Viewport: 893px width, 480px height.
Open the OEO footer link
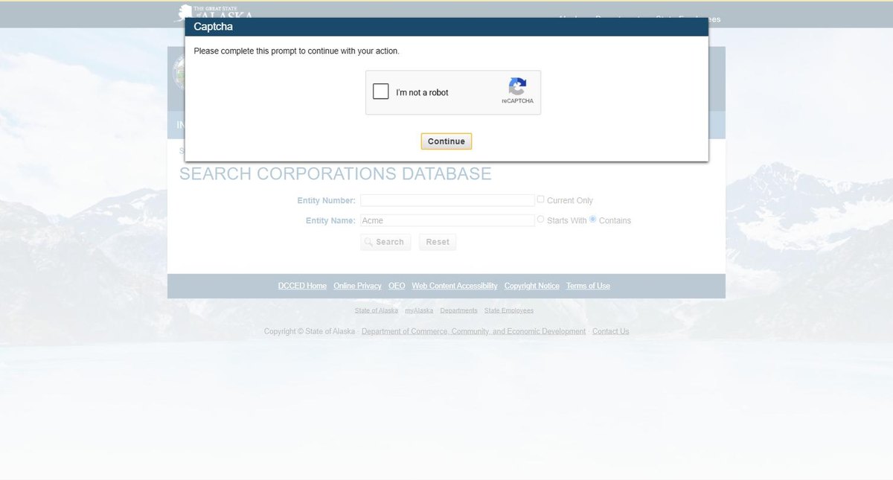(x=397, y=286)
